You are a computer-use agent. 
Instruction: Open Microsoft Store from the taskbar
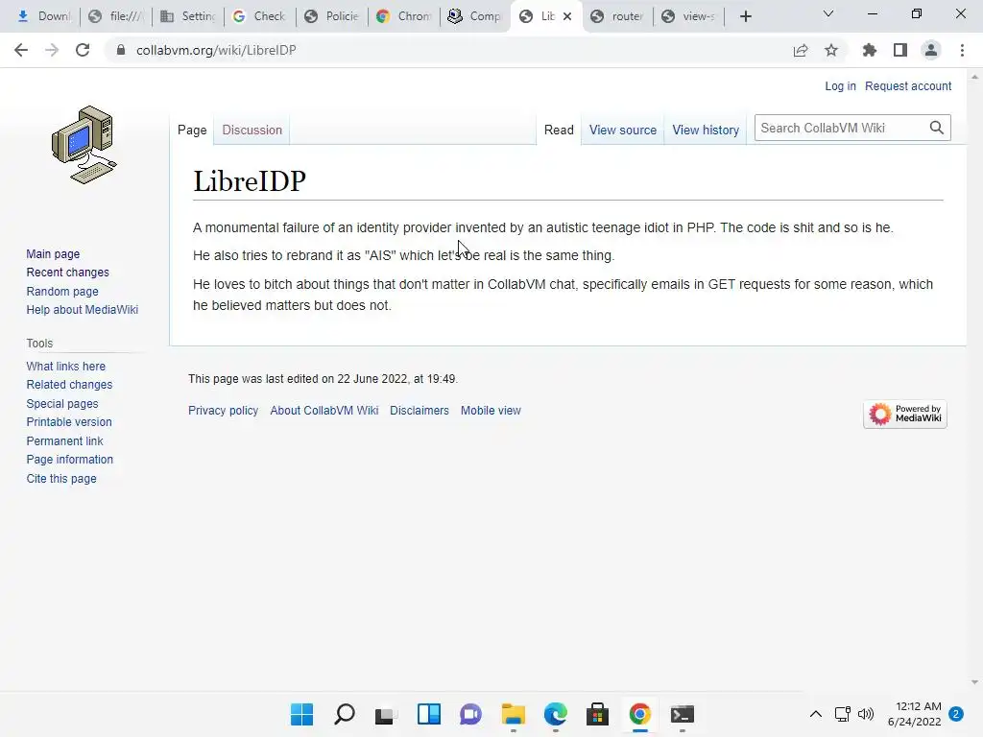(597, 714)
